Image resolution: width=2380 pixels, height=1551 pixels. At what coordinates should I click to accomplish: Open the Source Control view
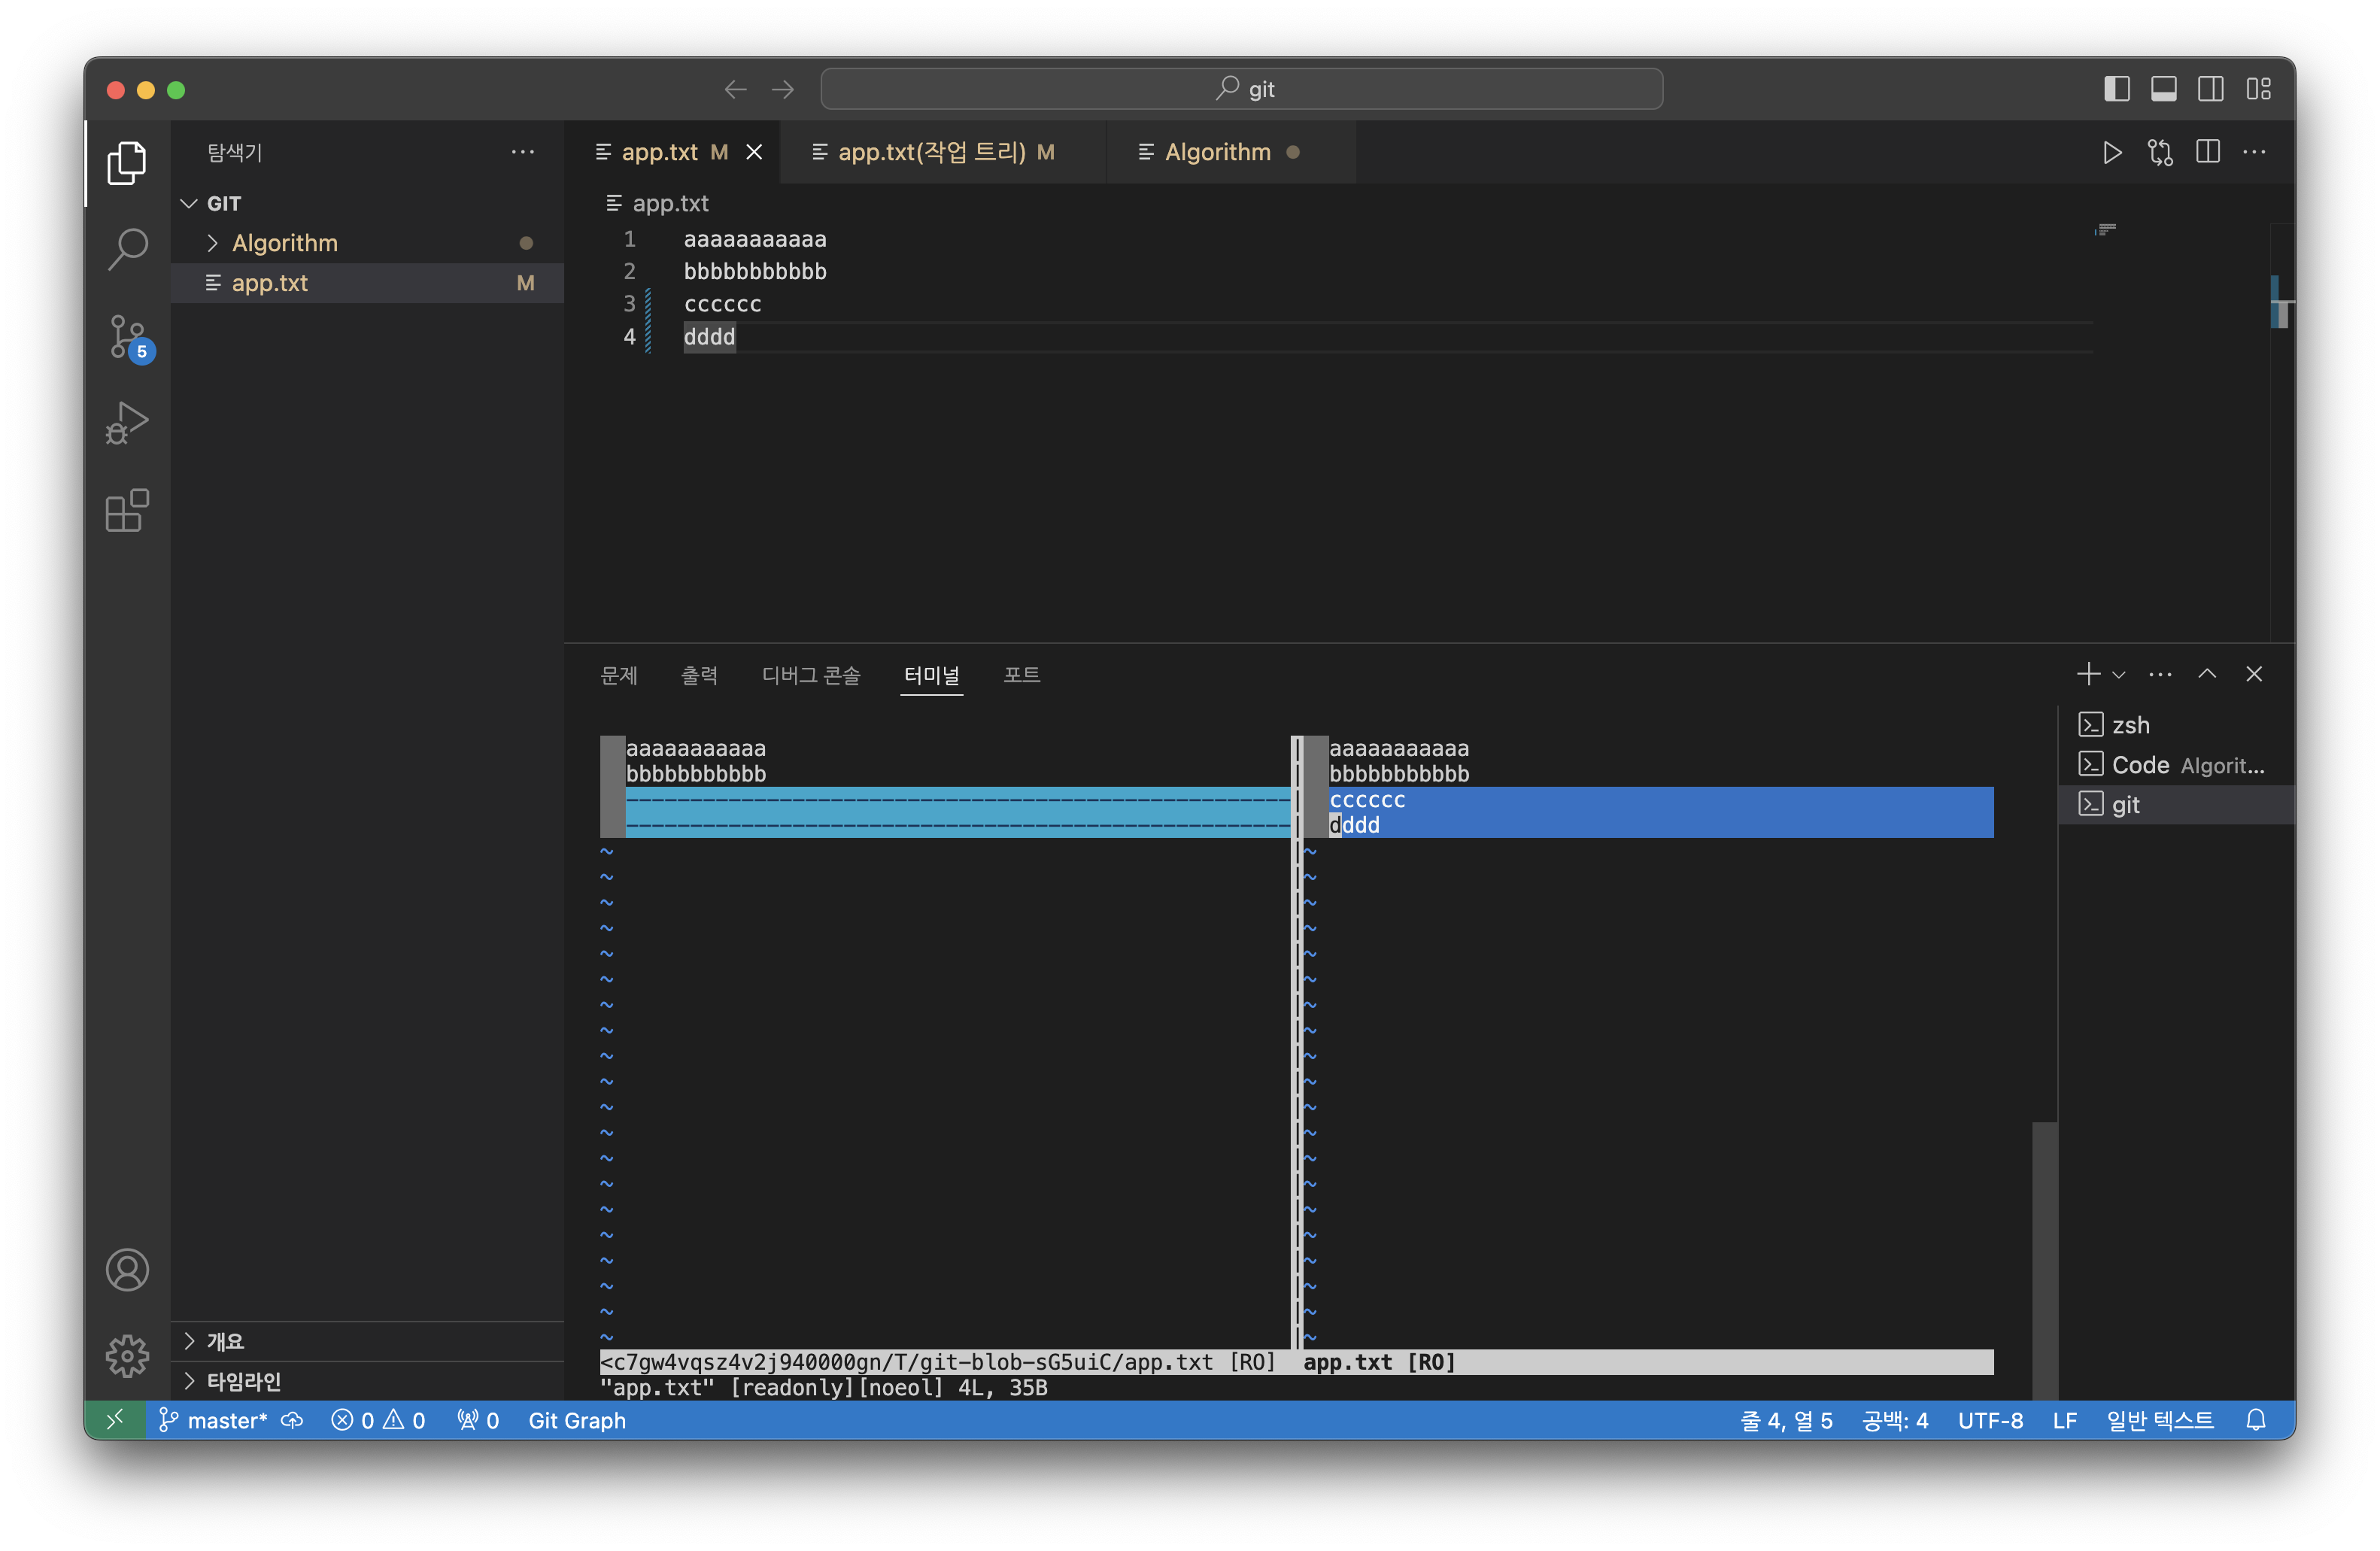point(127,336)
